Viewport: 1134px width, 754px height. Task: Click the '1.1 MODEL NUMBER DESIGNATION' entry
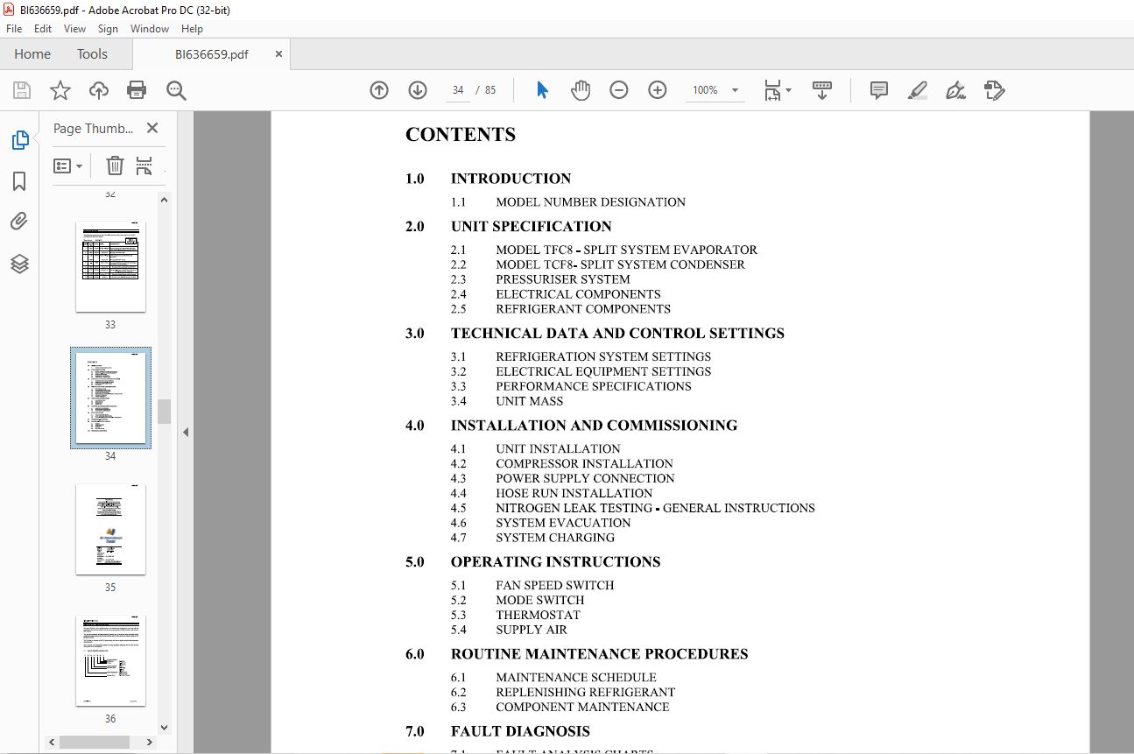(568, 202)
